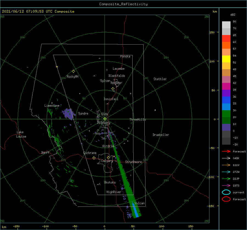Click the green 22JP arrow icon
The height and width of the screenshot is (230, 247).
click(226, 179)
